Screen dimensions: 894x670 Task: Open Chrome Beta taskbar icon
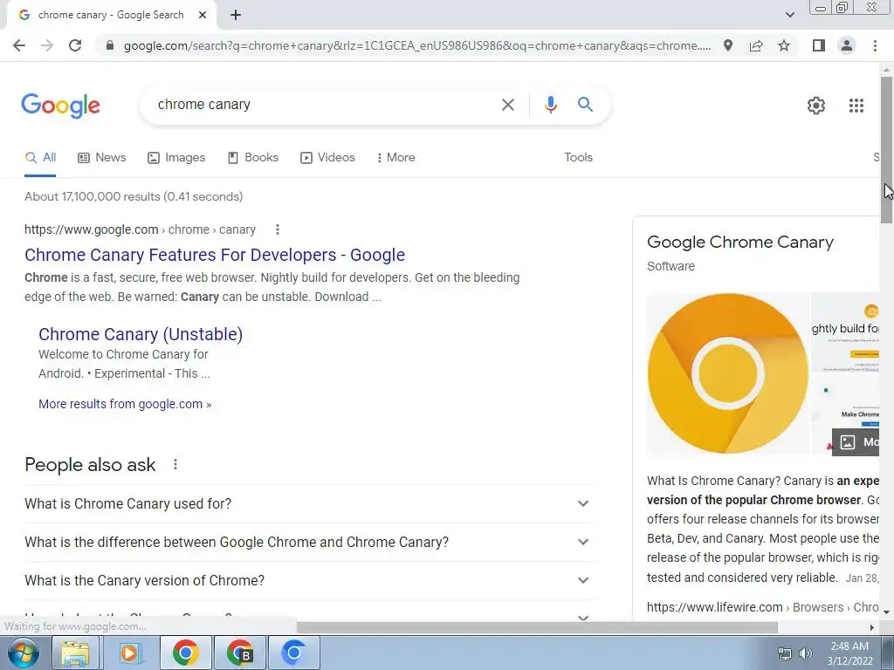[x=239, y=653]
